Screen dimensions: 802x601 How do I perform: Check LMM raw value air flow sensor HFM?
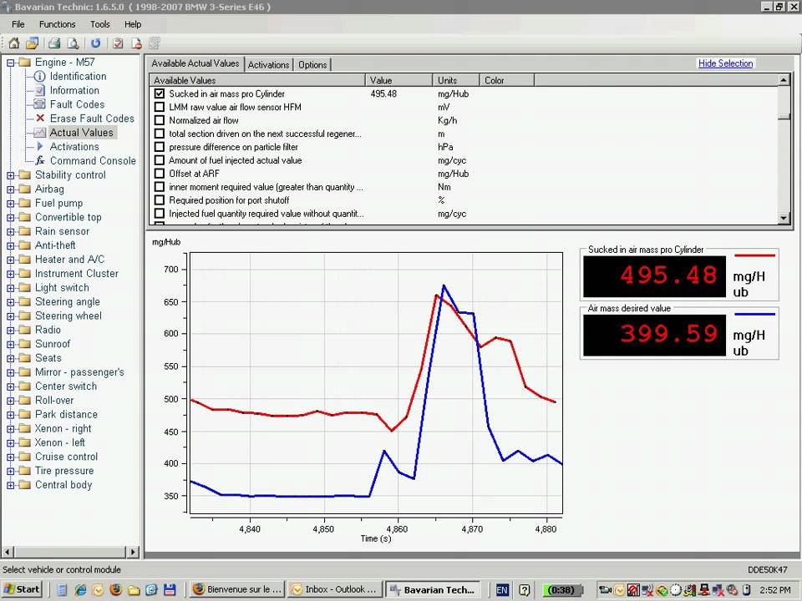(x=160, y=107)
